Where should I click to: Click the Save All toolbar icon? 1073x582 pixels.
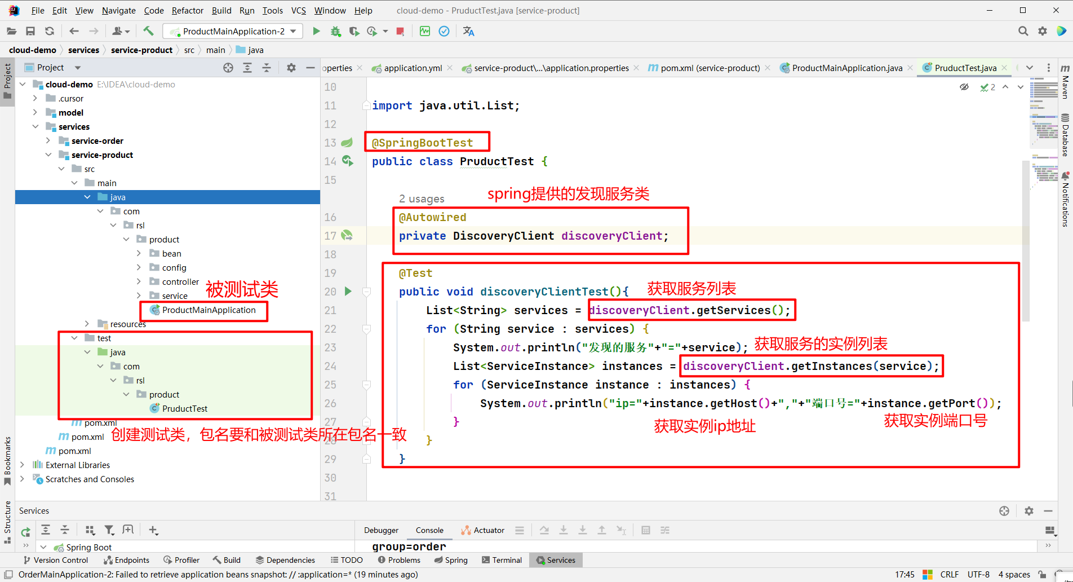tap(30, 32)
